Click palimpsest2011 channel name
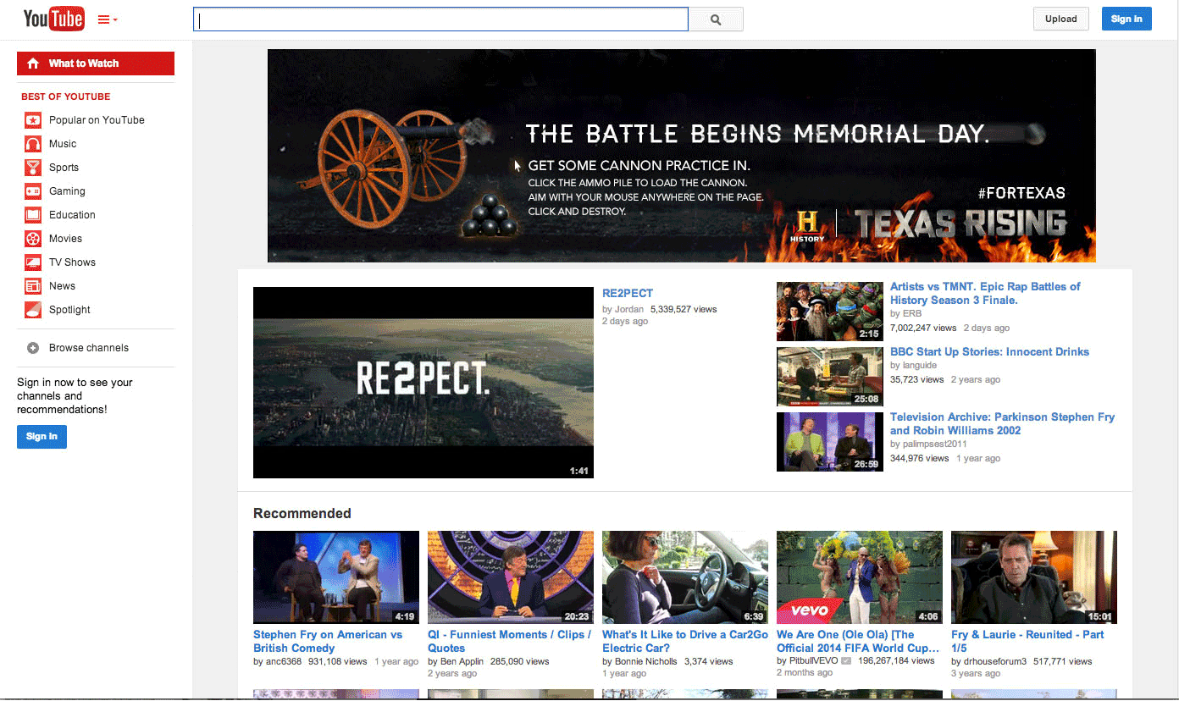The height and width of the screenshot is (701, 1179). click(x=935, y=444)
